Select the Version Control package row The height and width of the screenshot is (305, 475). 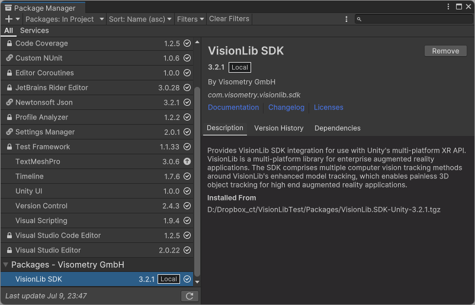point(97,206)
